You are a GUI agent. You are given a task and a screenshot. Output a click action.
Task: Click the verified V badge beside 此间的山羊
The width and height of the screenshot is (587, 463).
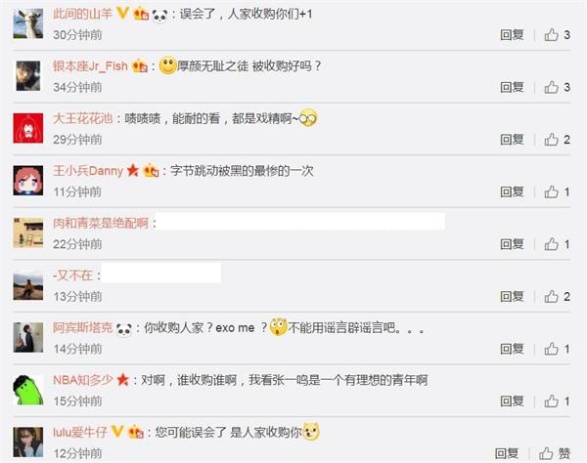[x=123, y=14]
